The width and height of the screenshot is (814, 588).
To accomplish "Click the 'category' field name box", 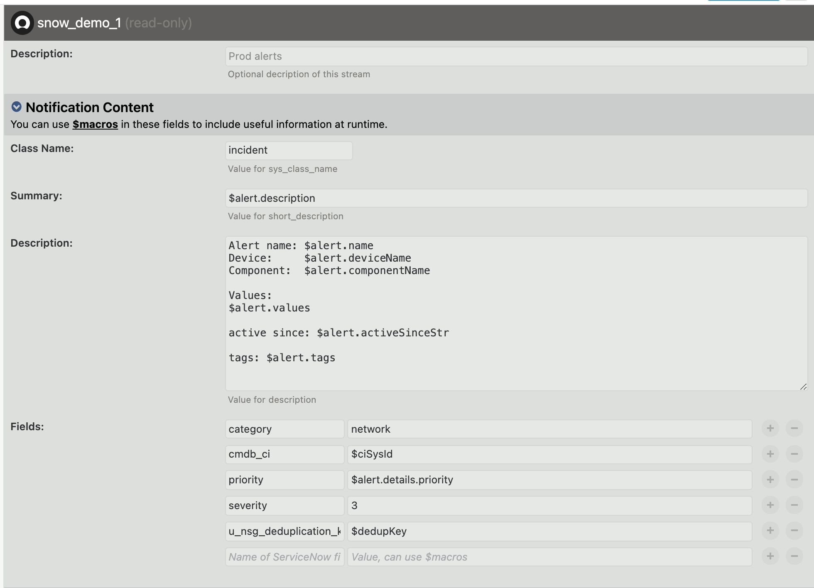I will 284,429.
